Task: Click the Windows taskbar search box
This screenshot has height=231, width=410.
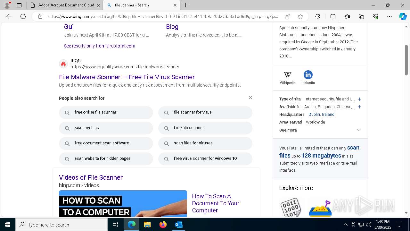Action: pyautogui.click(x=61, y=225)
